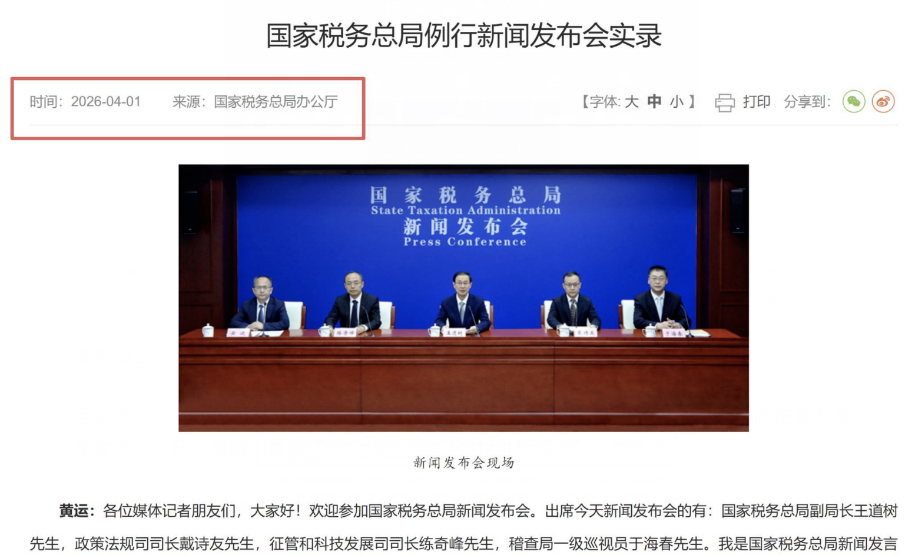915x555 pixels.
Task: Click the opening paragraph beginning 各位媒体记者朋友们
Action: (463, 527)
